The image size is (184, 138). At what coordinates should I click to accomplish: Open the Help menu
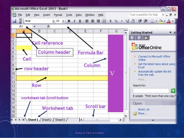pos(101,15)
